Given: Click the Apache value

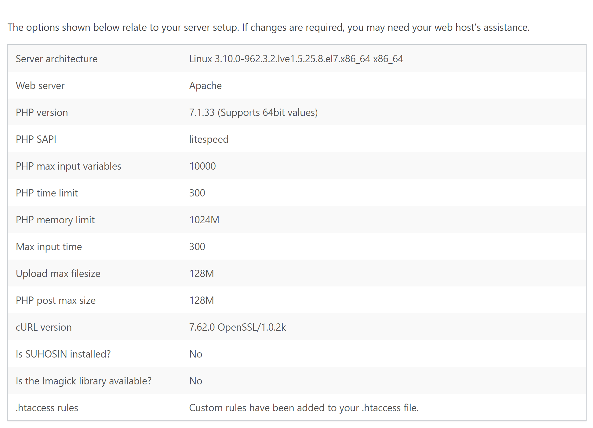Looking at the screenshot, I should (x=205, y=85).
